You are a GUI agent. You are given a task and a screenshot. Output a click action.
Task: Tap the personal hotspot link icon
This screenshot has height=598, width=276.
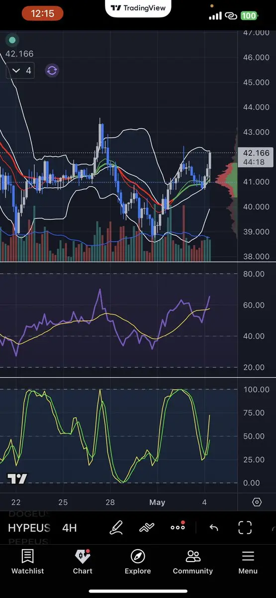231,16
